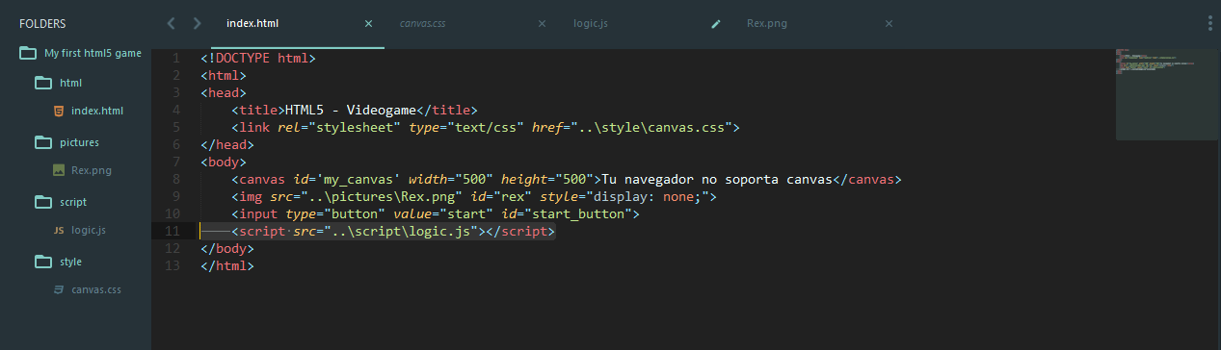Go to previous tab with left arrow

171,23
